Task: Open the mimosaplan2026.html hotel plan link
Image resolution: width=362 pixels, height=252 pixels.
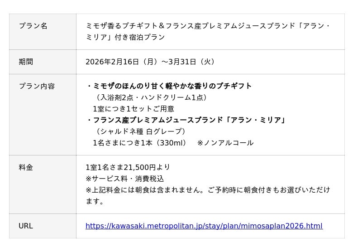Action: pos(204,226)
